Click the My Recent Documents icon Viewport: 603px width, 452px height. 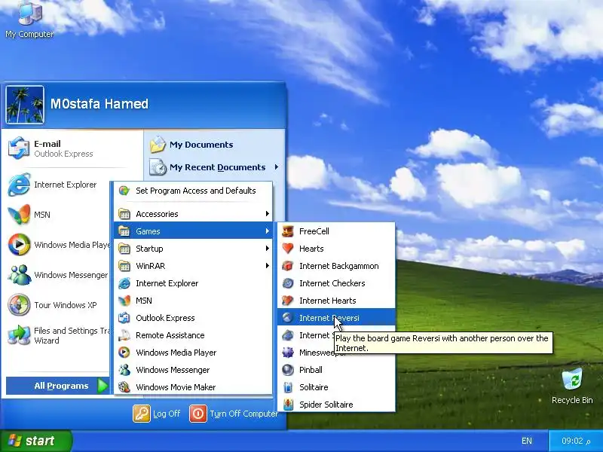(x=158, y=167)
